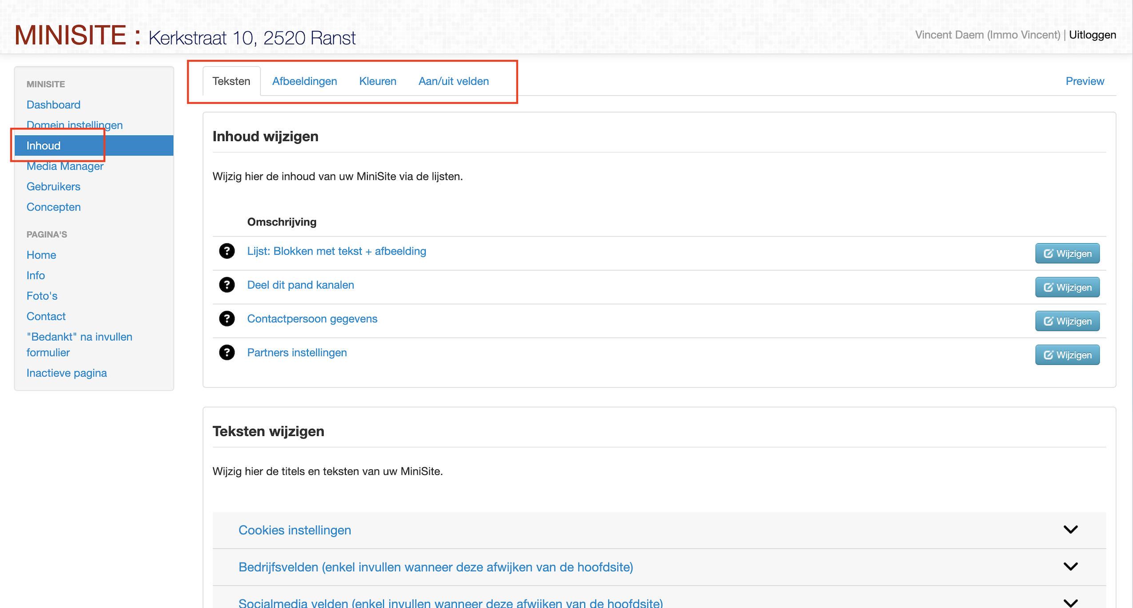Switch to the Teksten tab
The image size is (1133, 608).
(x=231, y=81)
